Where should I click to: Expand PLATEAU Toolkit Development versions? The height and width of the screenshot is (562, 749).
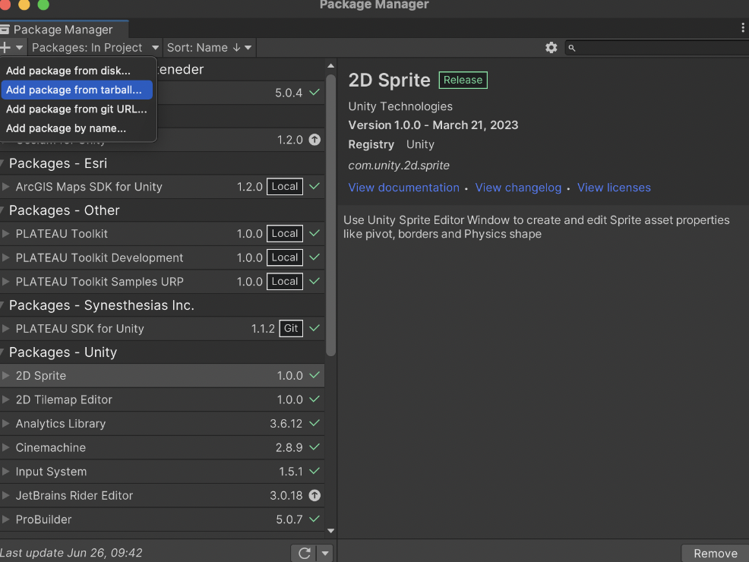(x=6, y=257)
